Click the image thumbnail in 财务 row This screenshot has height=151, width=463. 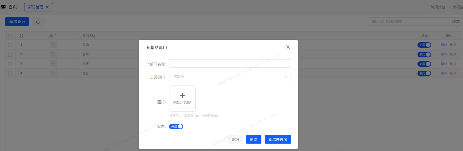pos(53,73)
